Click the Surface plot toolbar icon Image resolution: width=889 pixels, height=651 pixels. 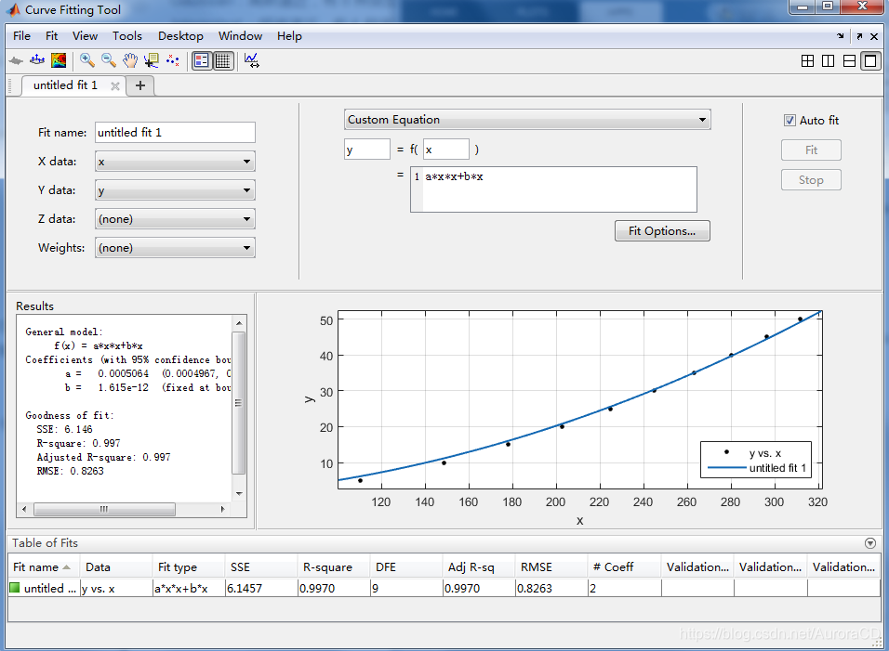click(x=37, y=60)
